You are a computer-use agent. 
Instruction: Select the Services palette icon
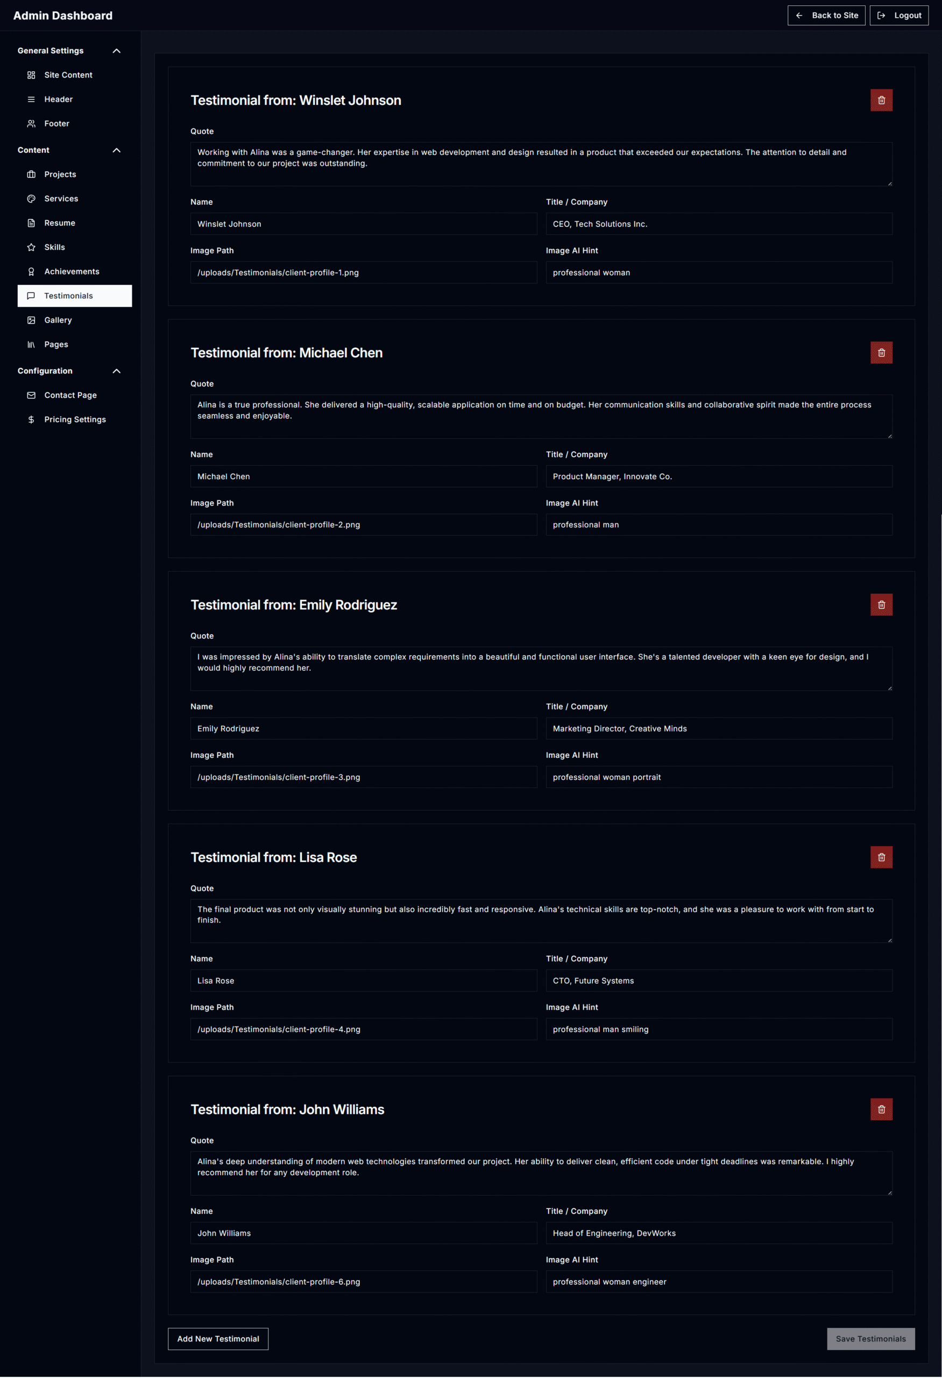[31, 198]
